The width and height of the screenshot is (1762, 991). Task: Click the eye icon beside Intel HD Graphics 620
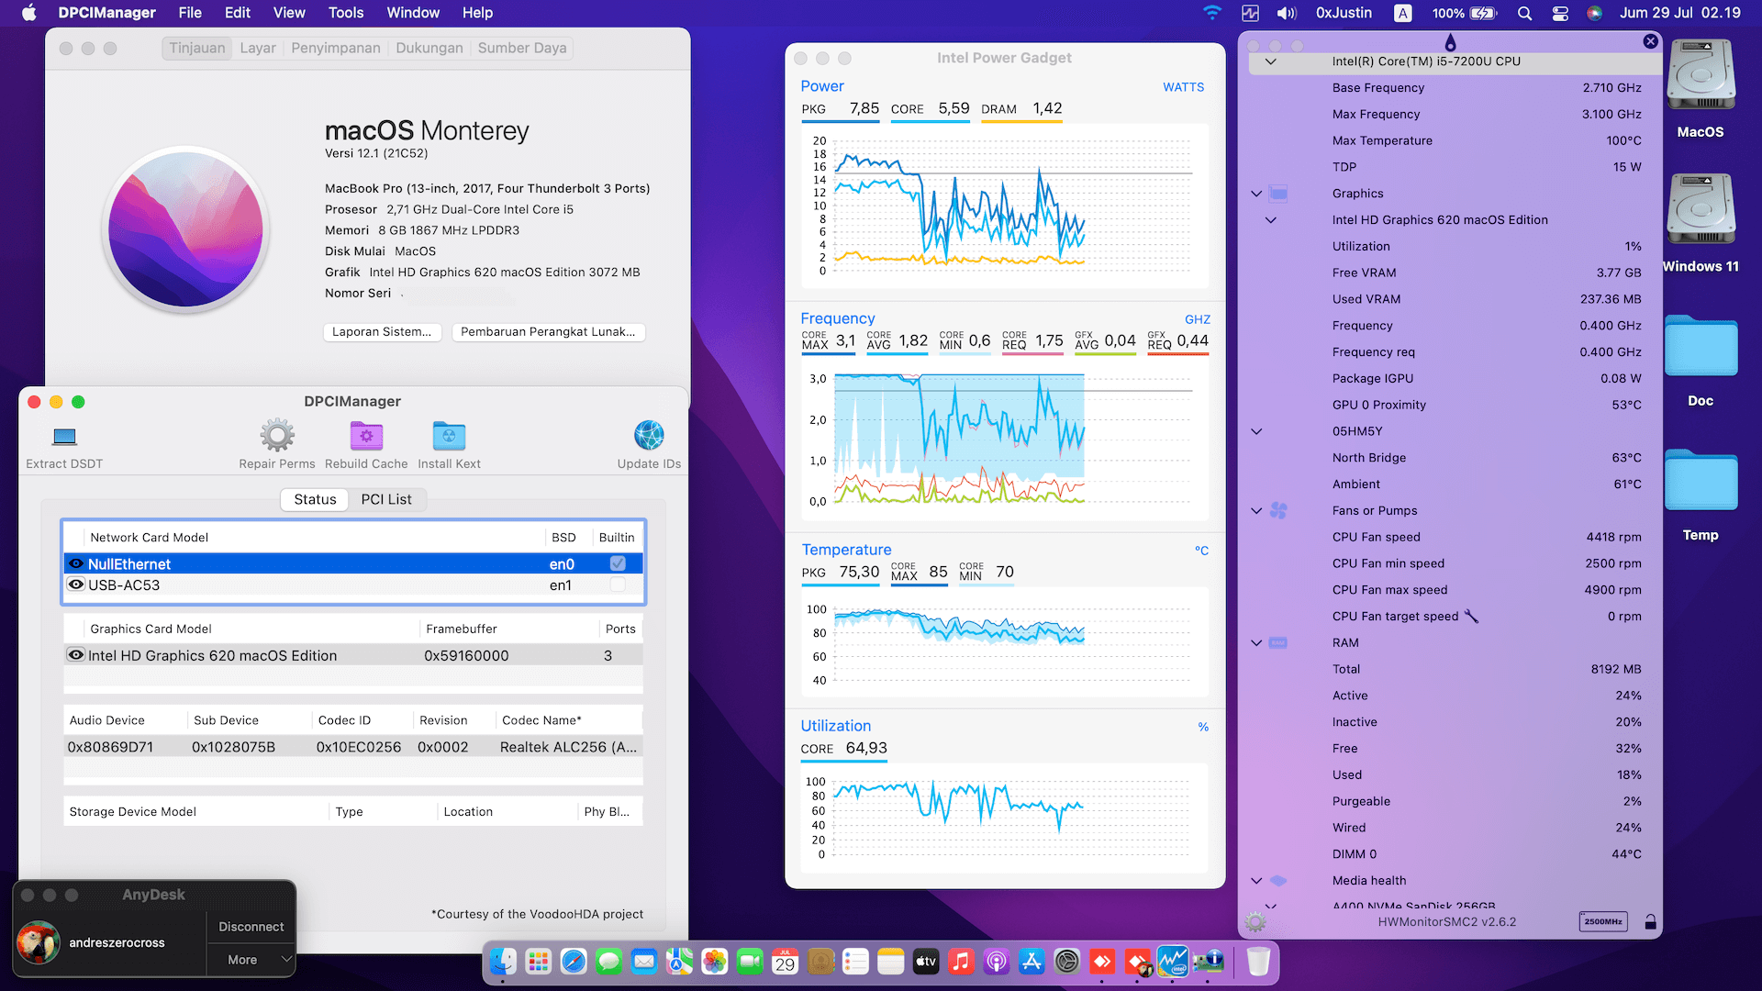[76, 655]
